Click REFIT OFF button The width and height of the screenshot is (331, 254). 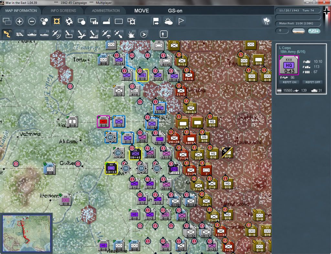(313, 82)
